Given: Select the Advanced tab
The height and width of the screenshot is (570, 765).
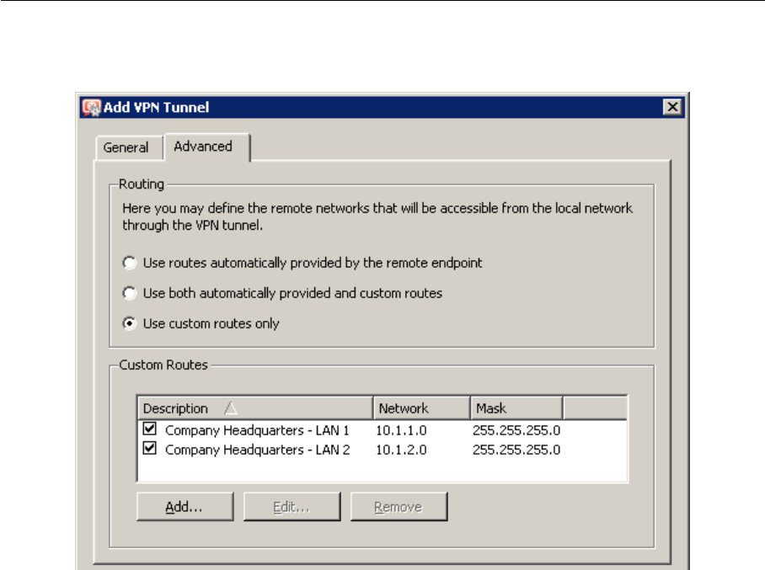Looking at the screenshot, I should [x=203, y=146].
